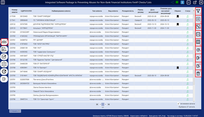This screenshot has width=204, height=117.
Task: Open the history clock sidebar icon
Action: [4, 71]
